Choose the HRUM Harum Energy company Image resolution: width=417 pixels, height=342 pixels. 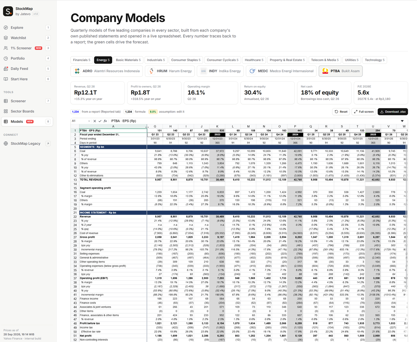(170, 71)
